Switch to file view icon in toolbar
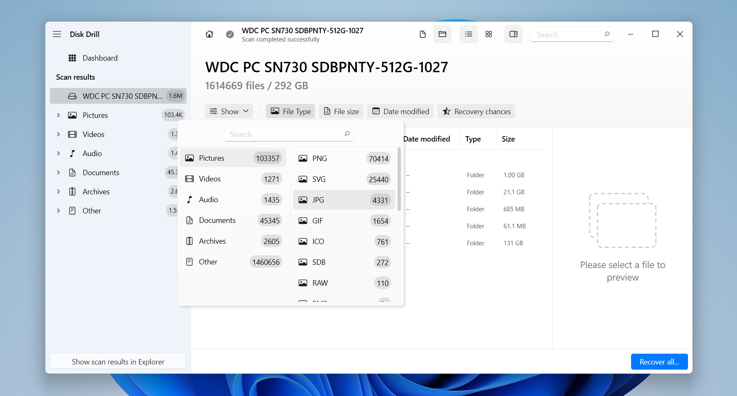 (x=423, y=34)
